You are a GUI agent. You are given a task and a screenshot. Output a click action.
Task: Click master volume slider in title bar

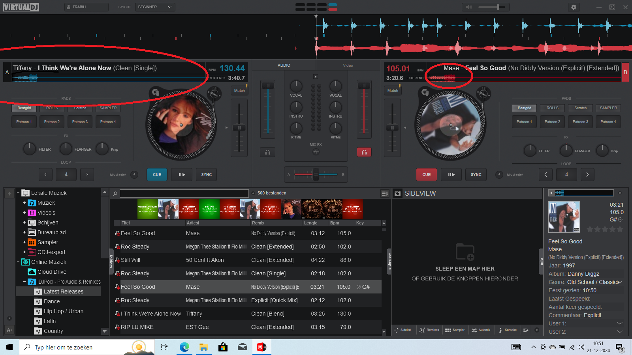click(x=491, y=7)
